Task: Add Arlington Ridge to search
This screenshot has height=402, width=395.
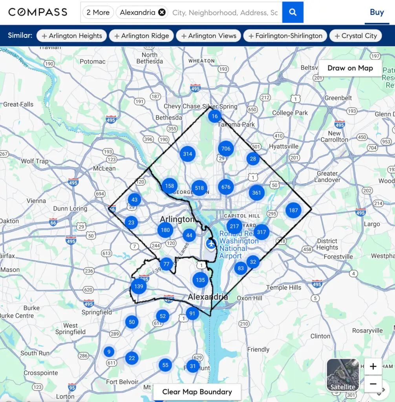Action: pos(141,36)
